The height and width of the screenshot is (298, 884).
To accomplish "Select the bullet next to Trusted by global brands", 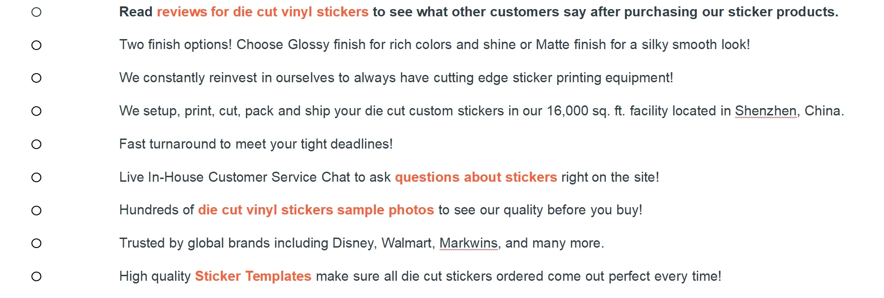I will pyautogui.click(x=36, y=243).
